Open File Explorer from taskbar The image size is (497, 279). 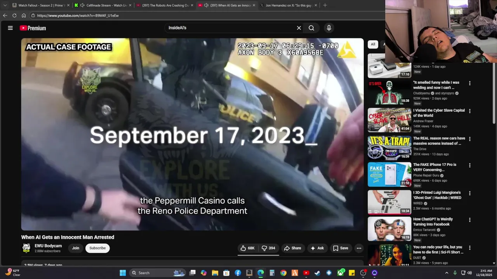click(x=215, y=273)
